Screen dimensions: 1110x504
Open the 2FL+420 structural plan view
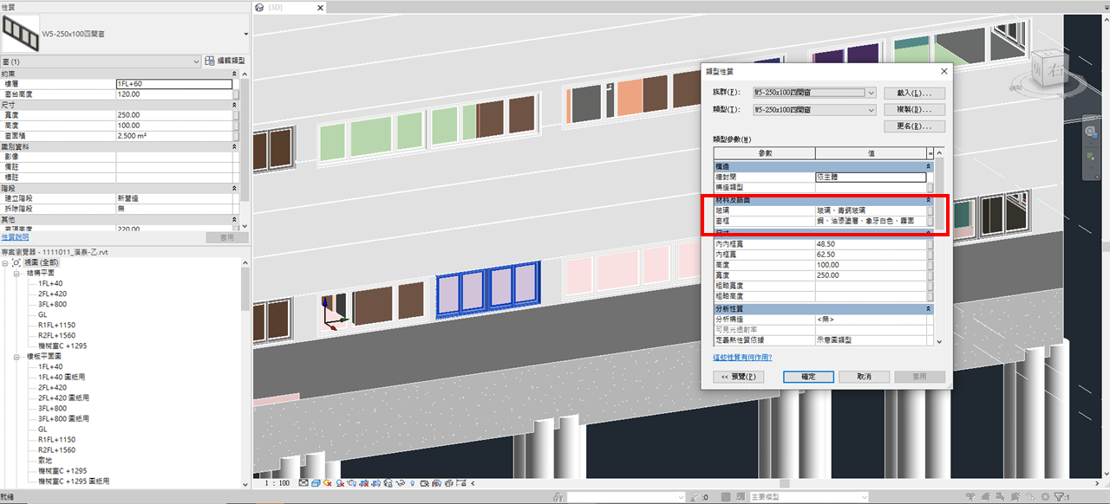pyautogui.click(x=52, y=294)
